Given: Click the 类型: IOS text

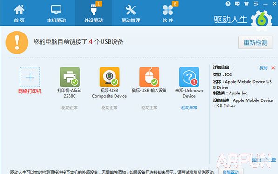Looking at the screenshot, I should click(x=222, y=74).
